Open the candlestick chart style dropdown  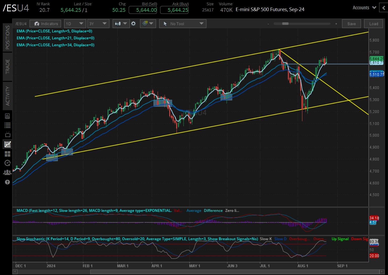pos(121,24)
